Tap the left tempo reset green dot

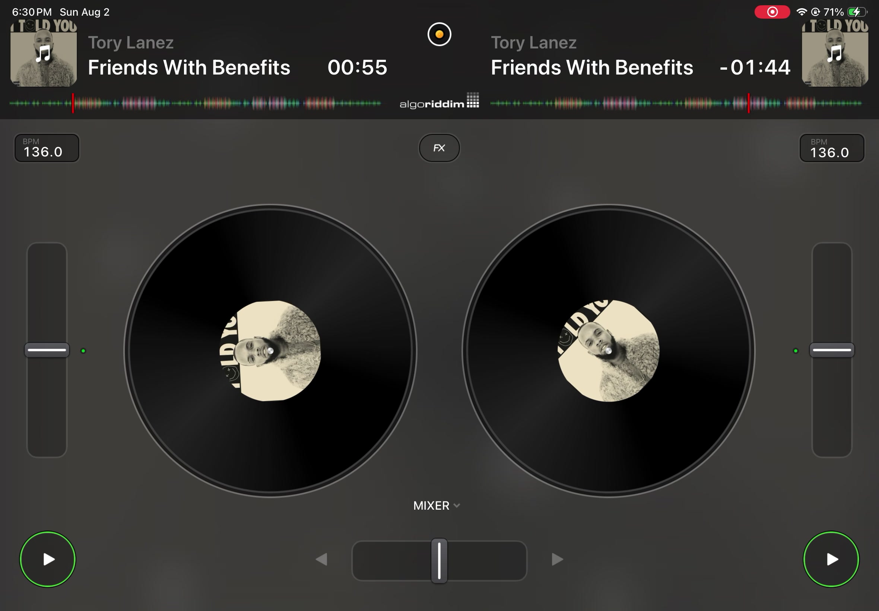pyautogui.click(x=83, y=351)
